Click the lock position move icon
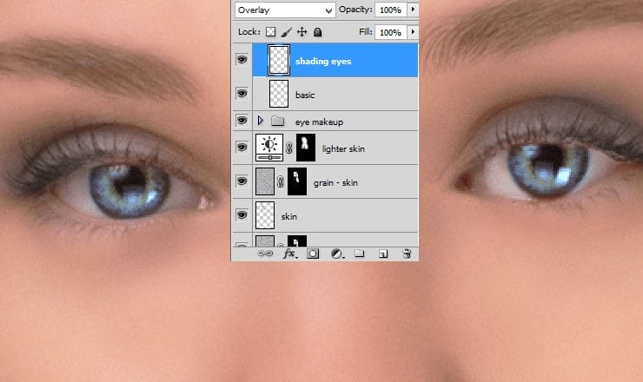The height and width of the screenshot is (382, 643). coord(302,32)
